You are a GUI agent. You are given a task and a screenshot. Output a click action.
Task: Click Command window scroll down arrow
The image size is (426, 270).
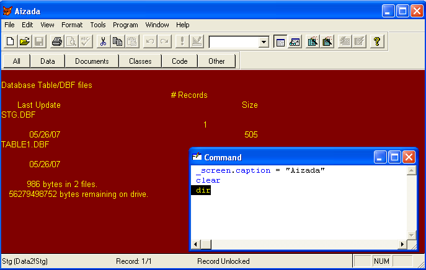coord(411,235)
